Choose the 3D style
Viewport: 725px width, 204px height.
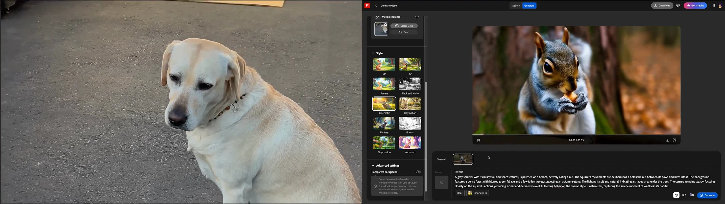pos(410,65)
